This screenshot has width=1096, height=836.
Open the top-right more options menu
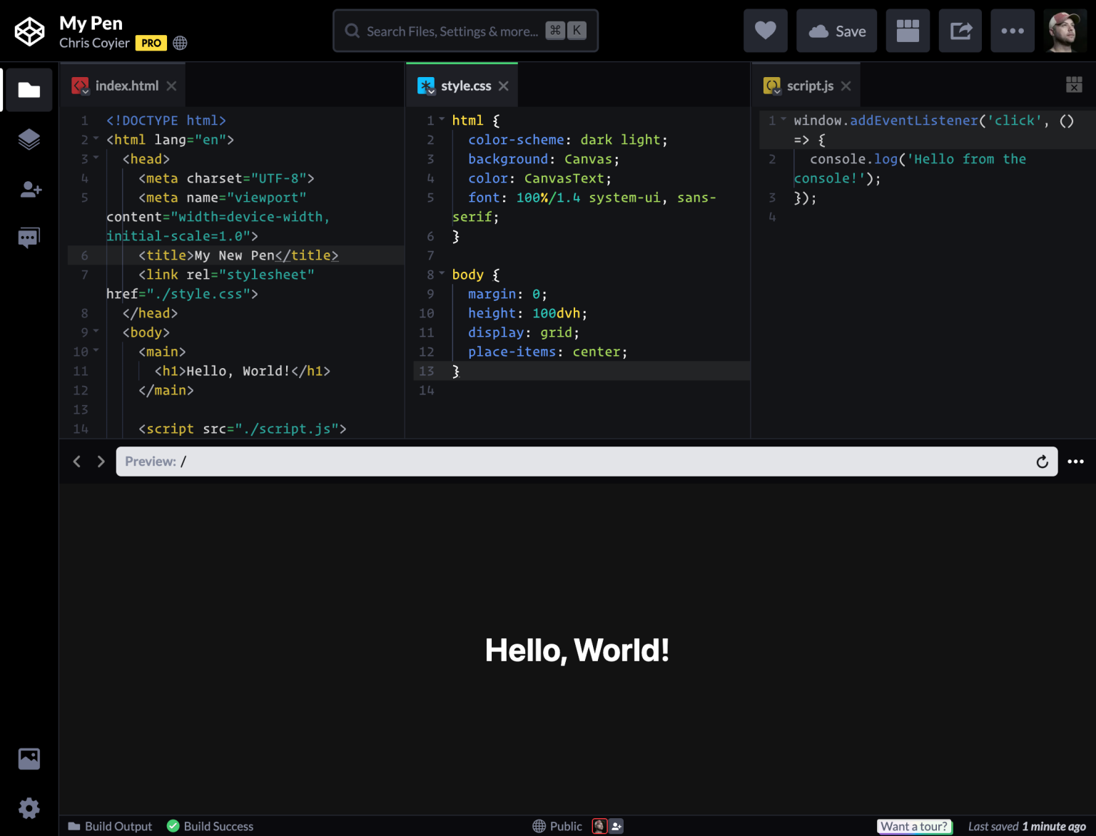[1013, 31]
